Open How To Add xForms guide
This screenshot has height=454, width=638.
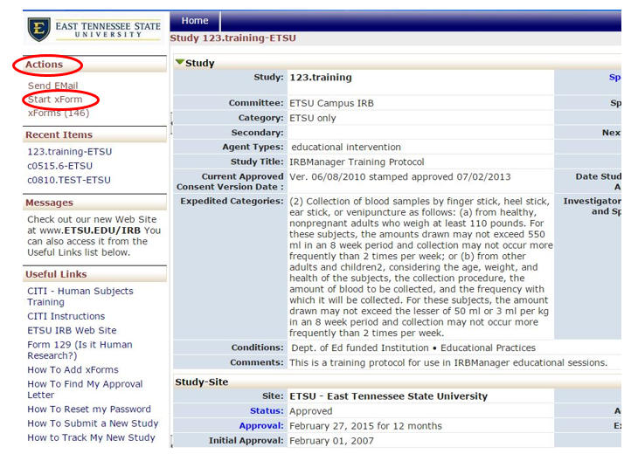tap(73, 370)
